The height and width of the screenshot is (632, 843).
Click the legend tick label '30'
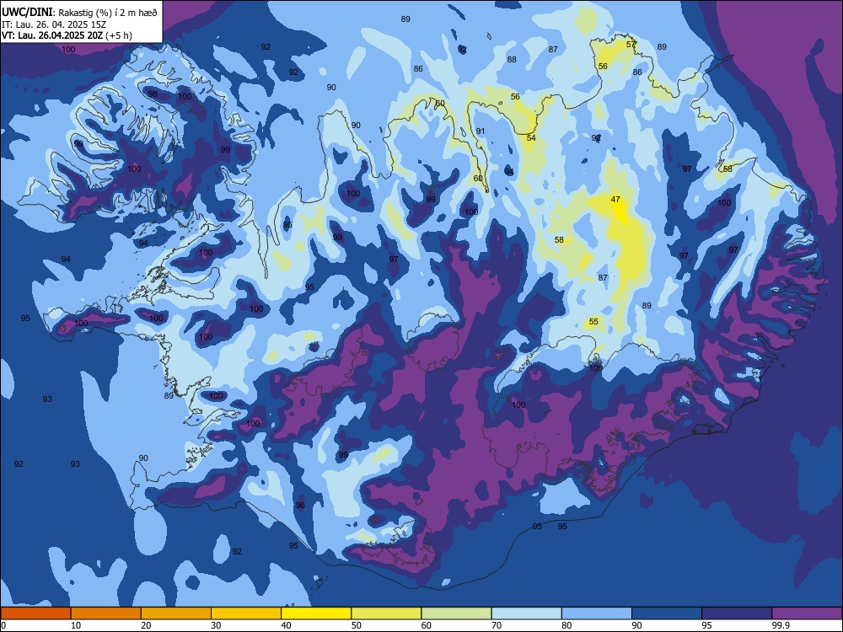point(216,625)
